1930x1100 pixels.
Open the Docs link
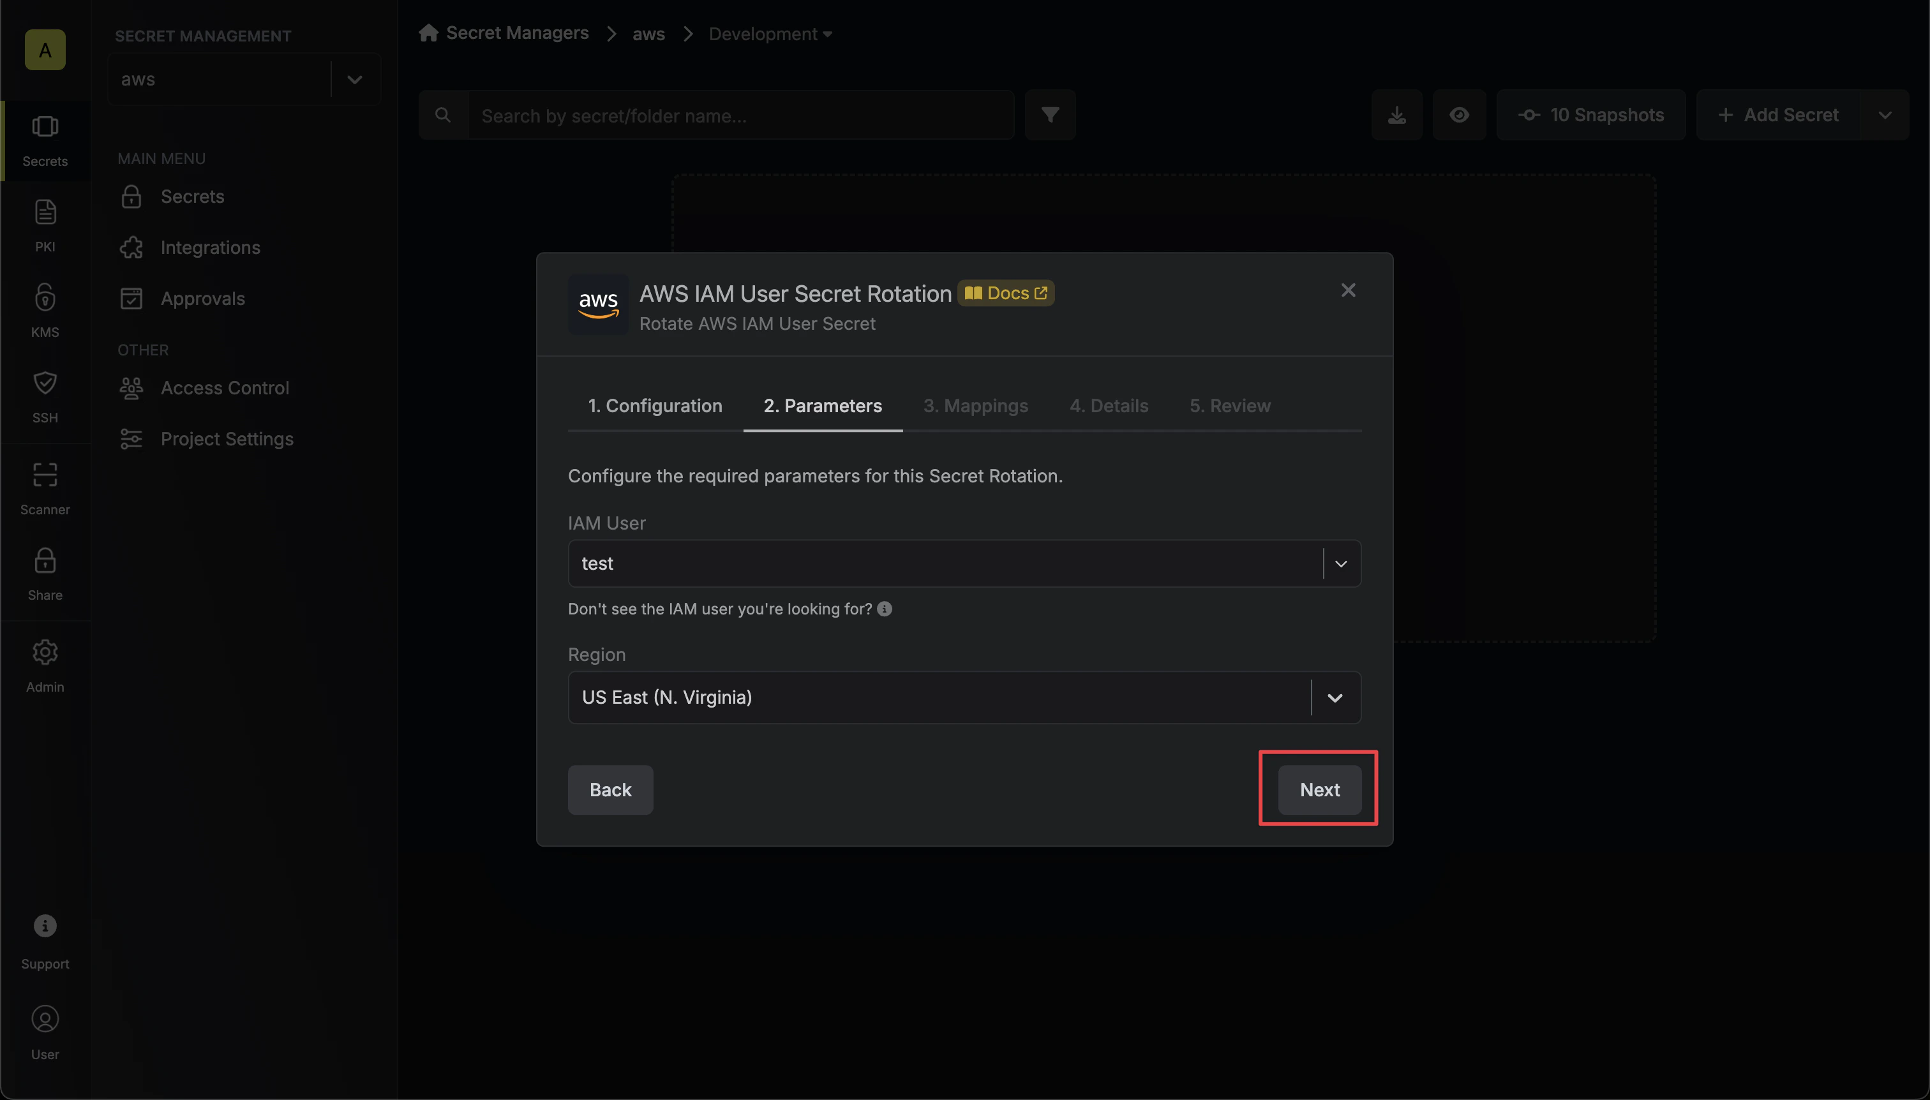click(x=1005, y=293)
